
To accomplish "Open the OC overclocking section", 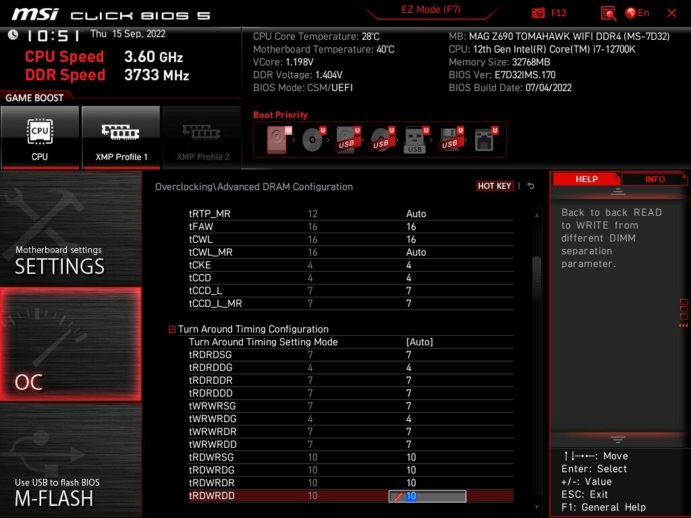I will pyautogui.click(x=70, y=344).
